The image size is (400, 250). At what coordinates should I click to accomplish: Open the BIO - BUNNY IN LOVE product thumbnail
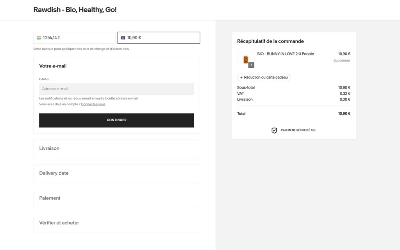pyautogui.click(x=245, y=59)
